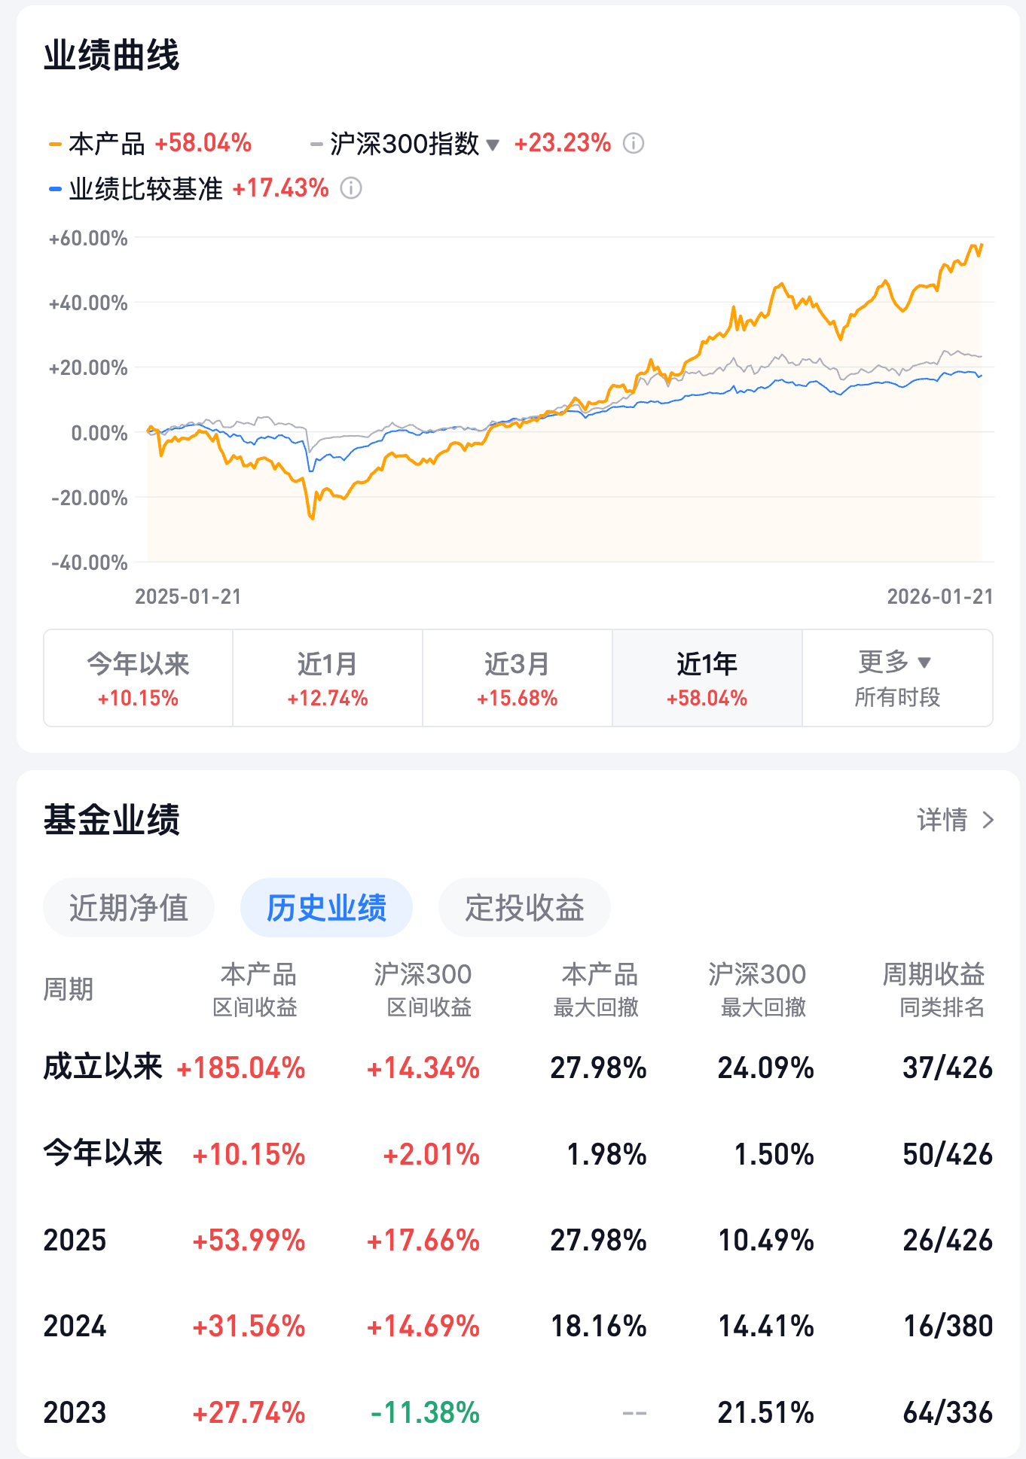Image resolution: width=1026 pixels, height=1459 pixels.
Task: Switch to the 近期净值 tab
Action: pyautogui.click(x=129, y=908)
